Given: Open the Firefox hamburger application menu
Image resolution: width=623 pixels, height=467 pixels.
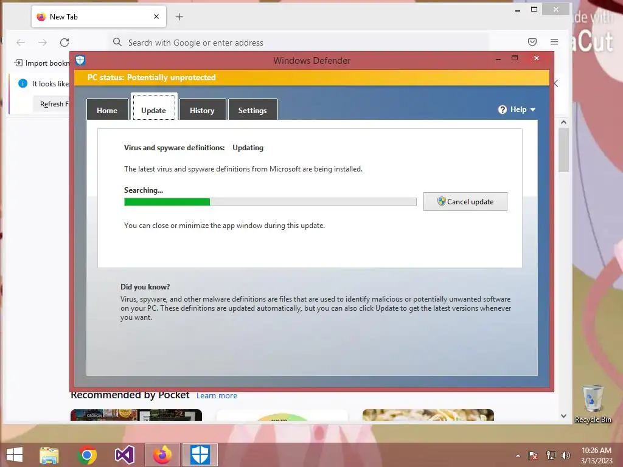Looking at the screenshot, I should coord(554,42).
